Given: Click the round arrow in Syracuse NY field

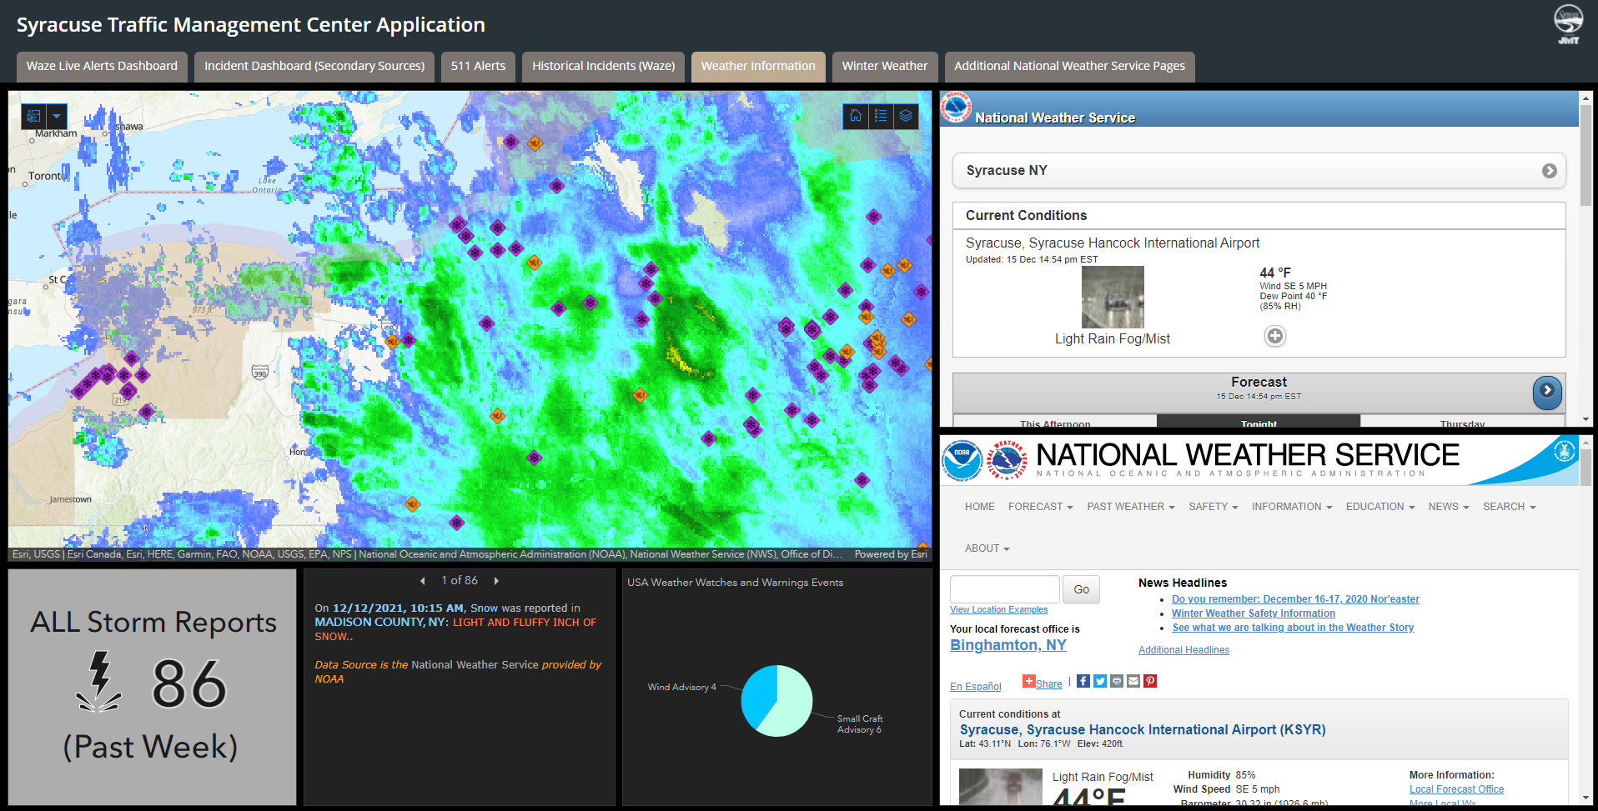Looking at the screenshot, I should (1549, 171).
